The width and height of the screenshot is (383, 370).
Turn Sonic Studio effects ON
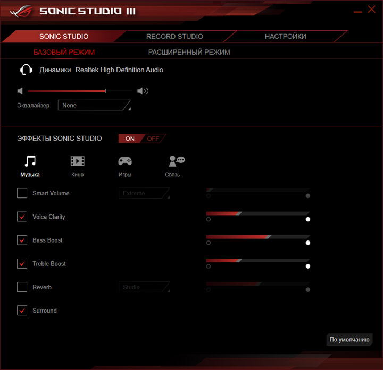click(130, 139)
